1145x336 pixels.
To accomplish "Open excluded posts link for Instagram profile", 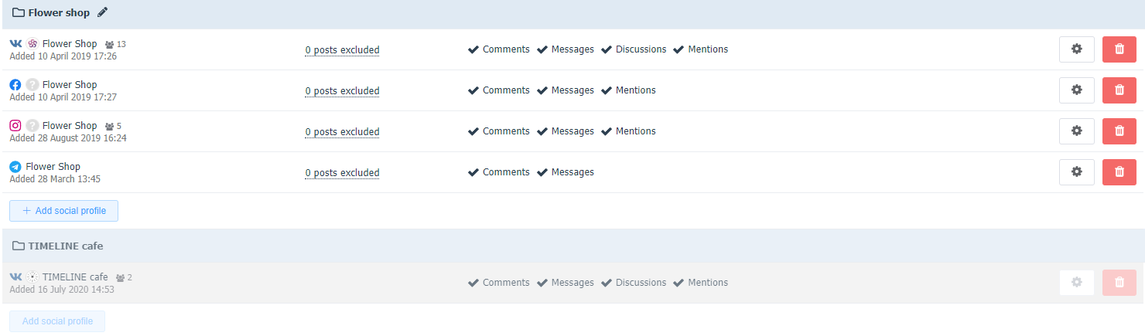I will (x=342, y=132).
